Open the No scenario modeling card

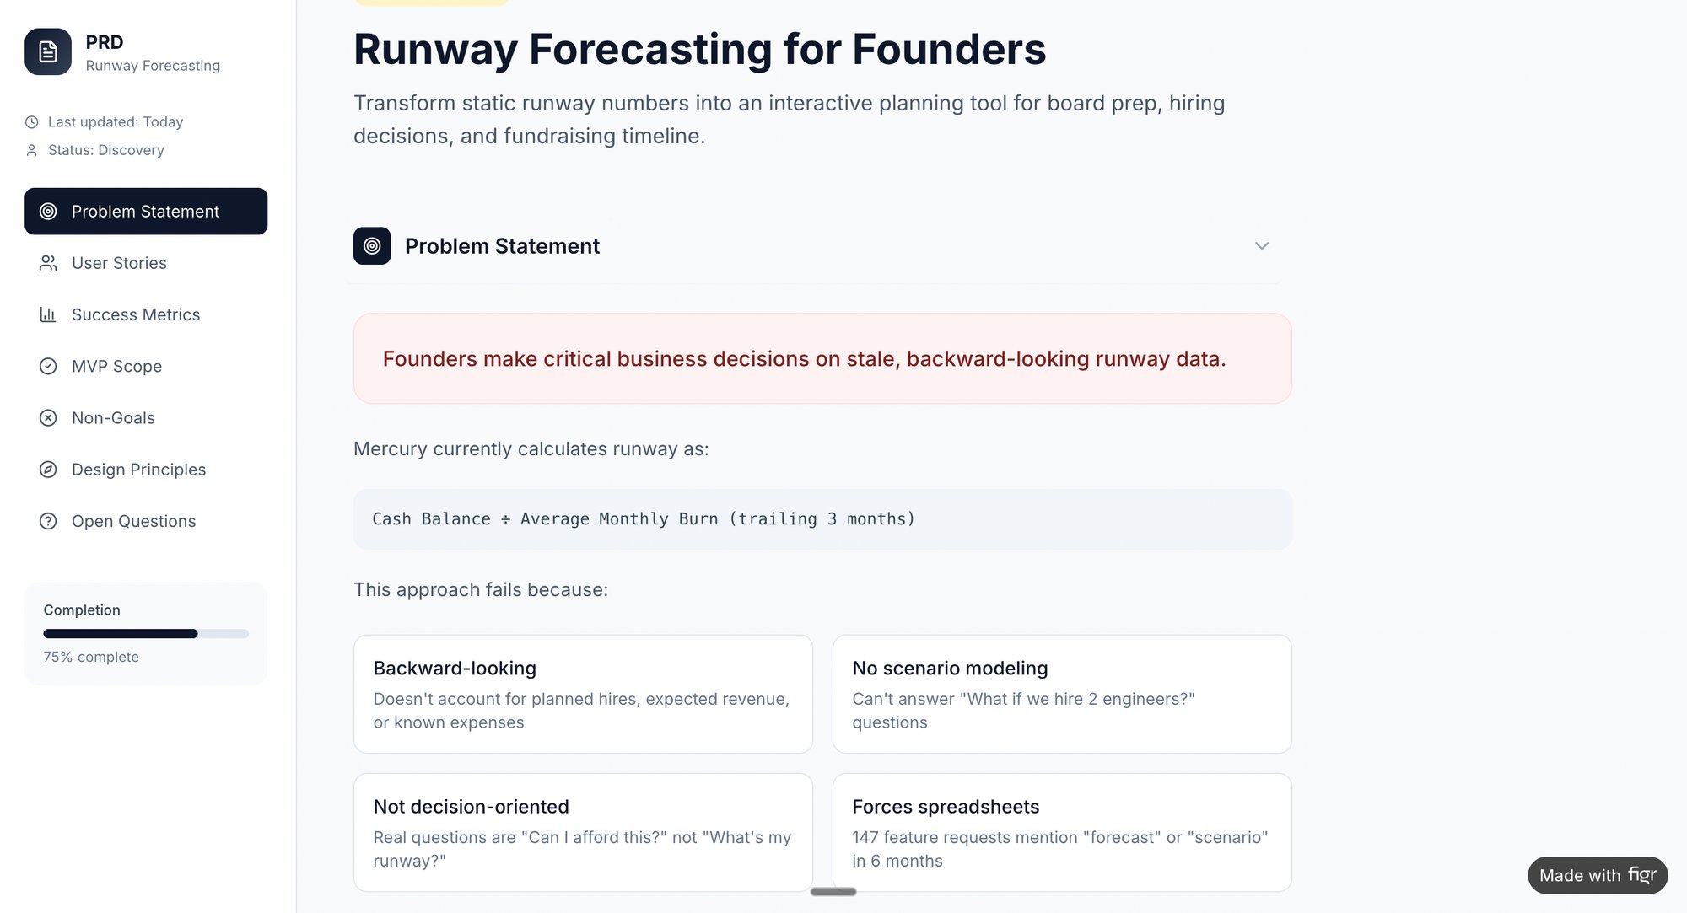(1061, 693)
